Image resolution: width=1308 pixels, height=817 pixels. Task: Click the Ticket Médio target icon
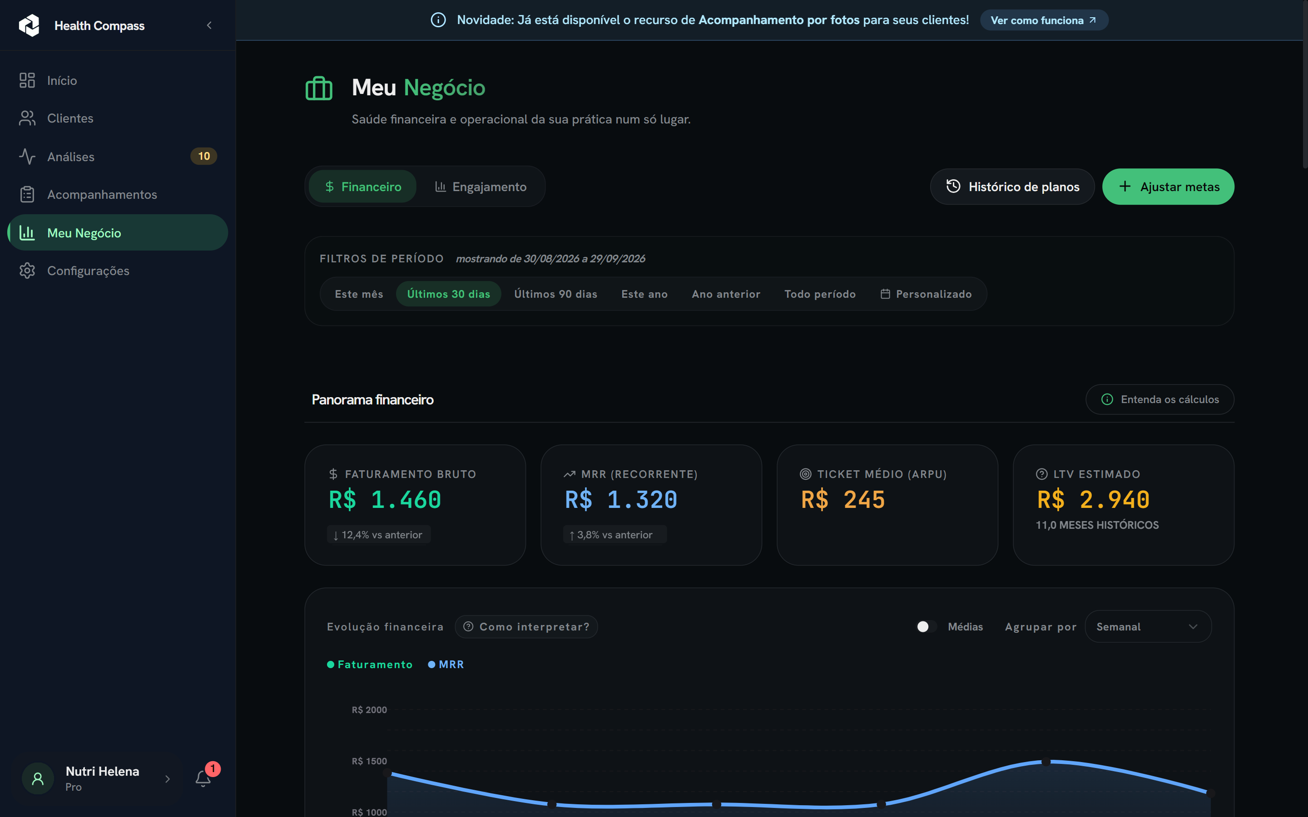[805, 474]
